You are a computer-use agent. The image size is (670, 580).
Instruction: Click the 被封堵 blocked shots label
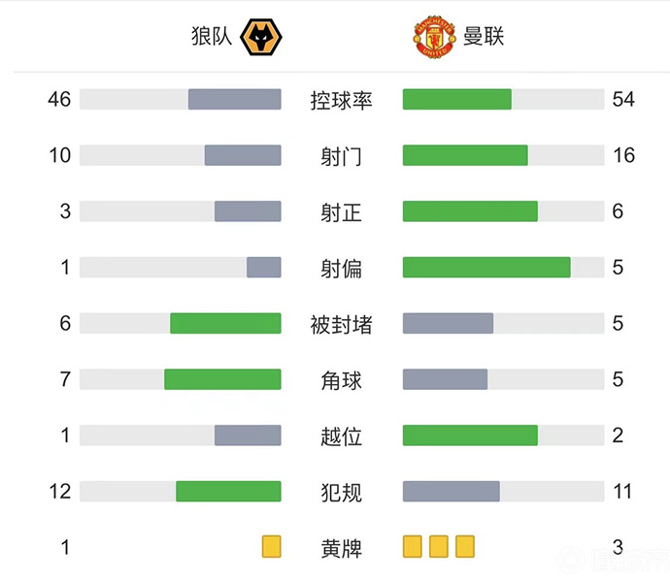click(x=341, y=325)
